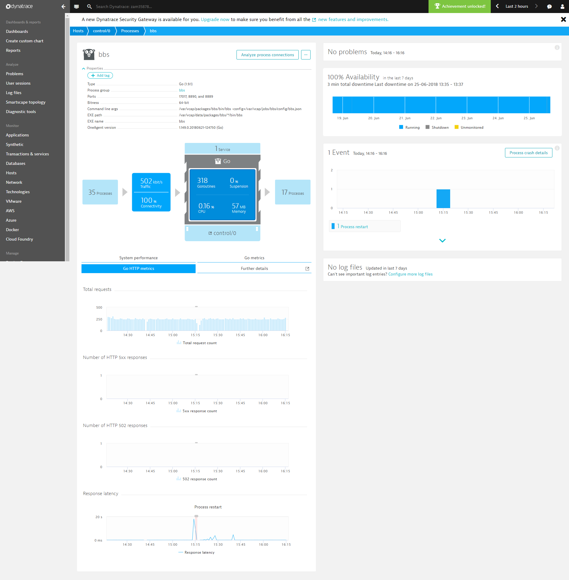Image resolution: width=569 pixels, height=580 pixels.
Task: Follow the Upgrade now link
Action: pyautogui.click(x=215, y=20)
